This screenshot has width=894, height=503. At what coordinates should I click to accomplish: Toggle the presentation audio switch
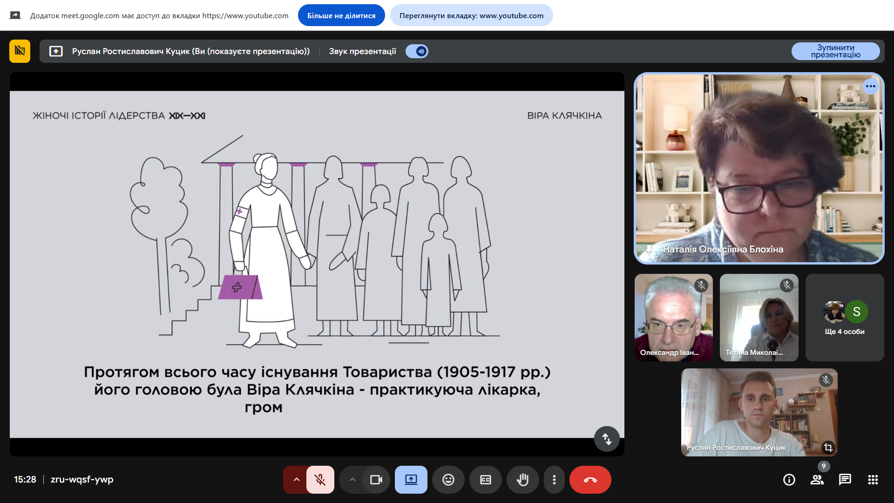(417, 51)
